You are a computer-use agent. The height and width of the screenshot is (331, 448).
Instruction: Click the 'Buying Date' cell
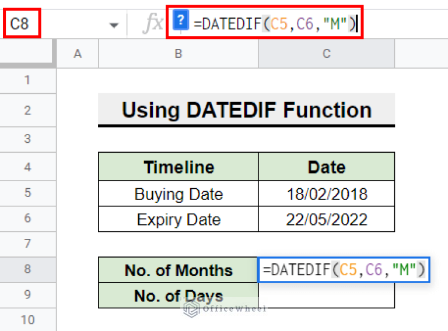tap(178, 193)
